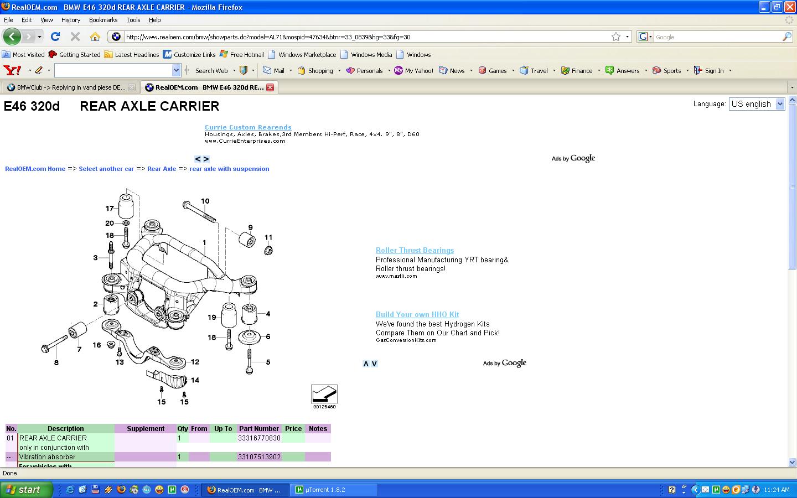The image size is (797, 498).
Task: Click the Yahoo toolbar shield icon
Action: [243, 70]
